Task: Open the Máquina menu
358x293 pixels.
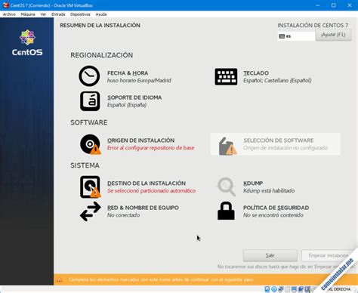Action: pos(28,14)
